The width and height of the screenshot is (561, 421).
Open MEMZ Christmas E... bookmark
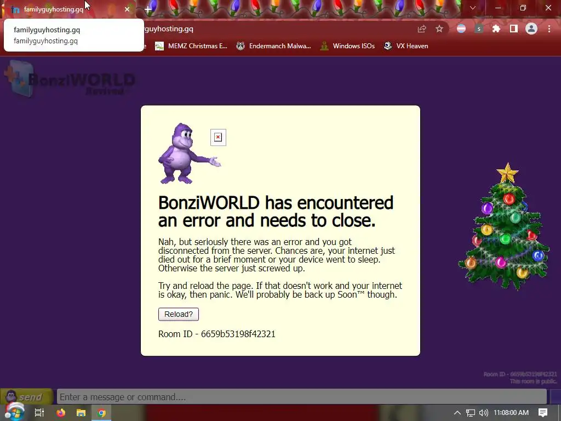pyautogui.click(x=191, y=46)
